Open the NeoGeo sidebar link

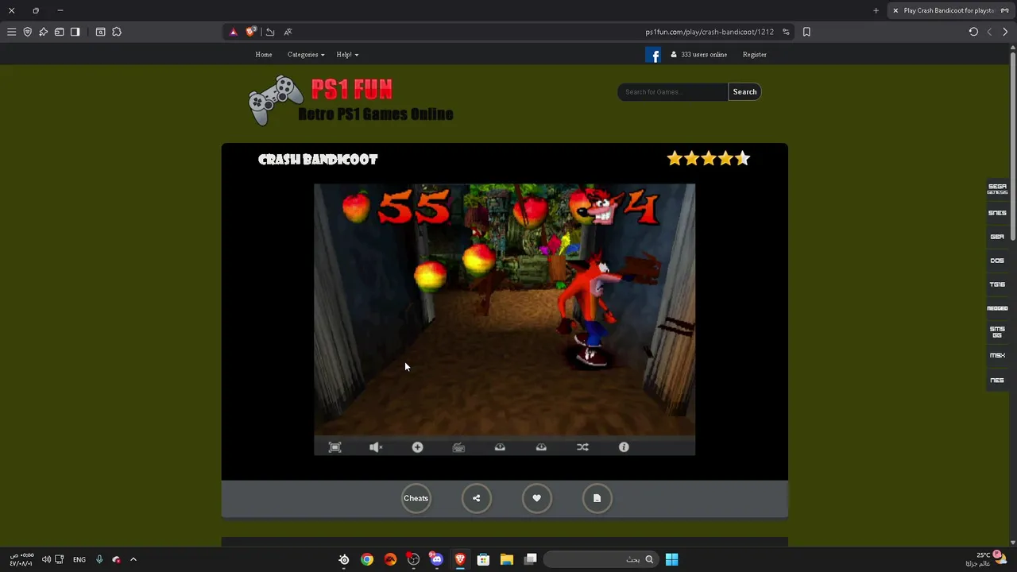click(997, 308)
